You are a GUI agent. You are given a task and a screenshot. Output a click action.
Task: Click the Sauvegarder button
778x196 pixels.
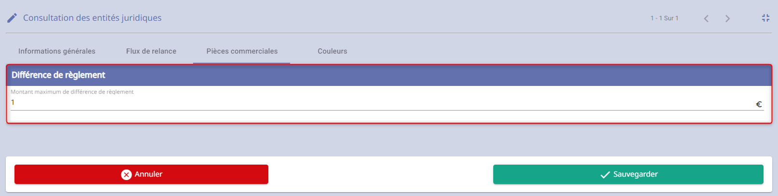click(628, 174)
